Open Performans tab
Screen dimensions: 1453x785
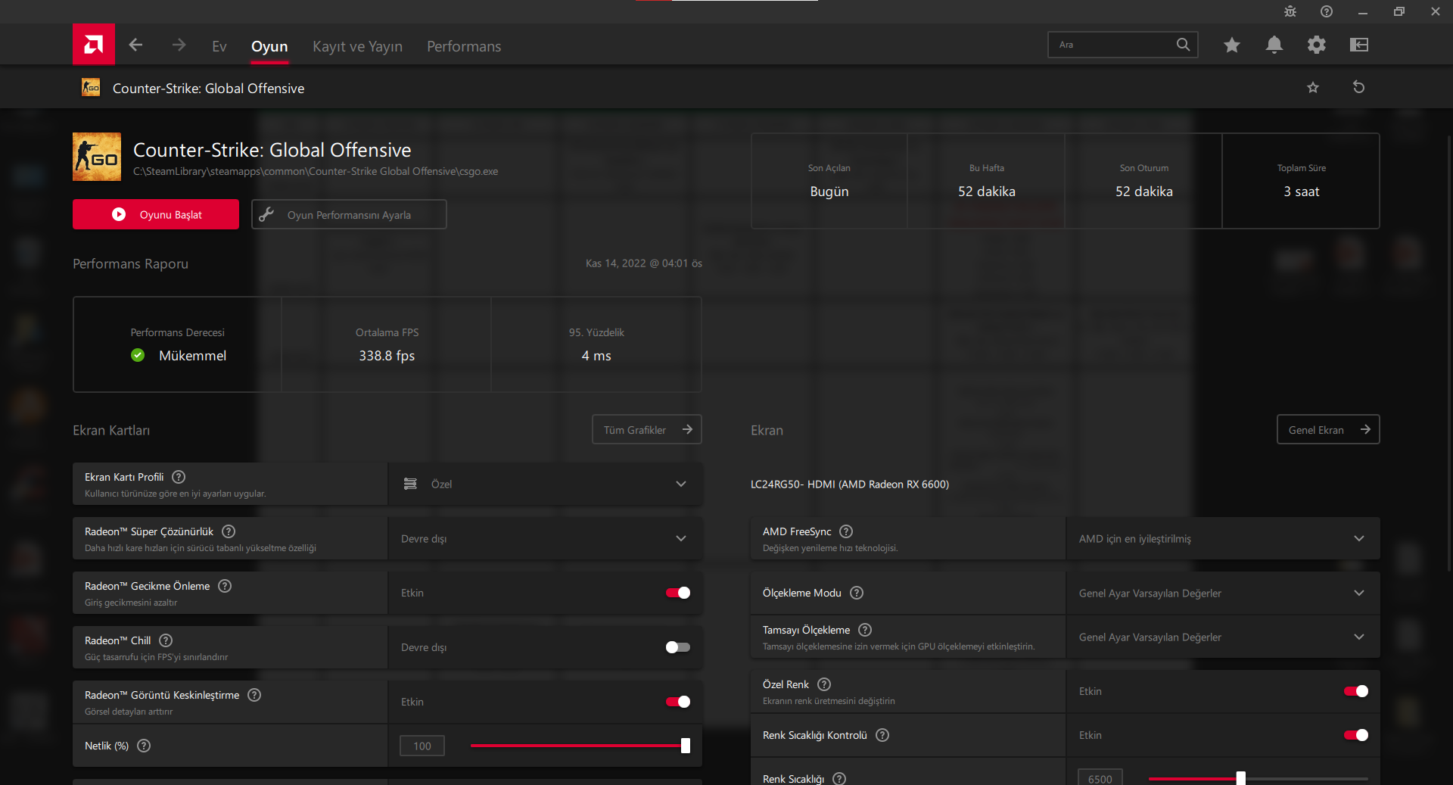(x=464, y=46)
